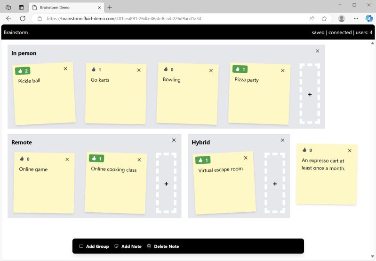376x261 pixels.
Task: Remove the Pizza party note
Action: pos(283,70)
